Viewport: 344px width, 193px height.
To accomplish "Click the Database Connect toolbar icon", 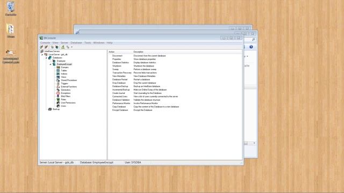I will point(52,47).
